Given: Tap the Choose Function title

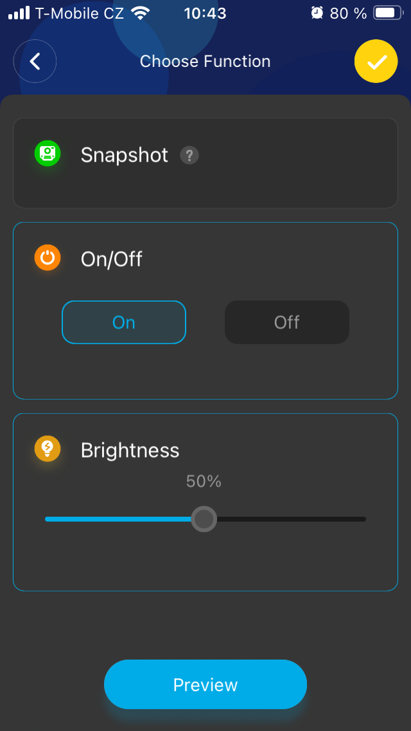Looking at the screenshot, I should pyautogui.click(x=205, y=61).
